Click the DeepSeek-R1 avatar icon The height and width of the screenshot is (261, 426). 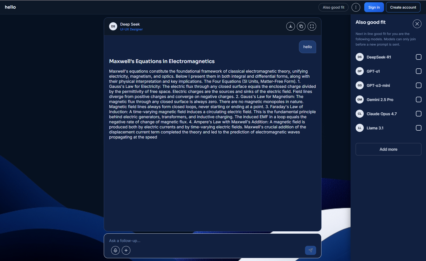tap(360, 57)
